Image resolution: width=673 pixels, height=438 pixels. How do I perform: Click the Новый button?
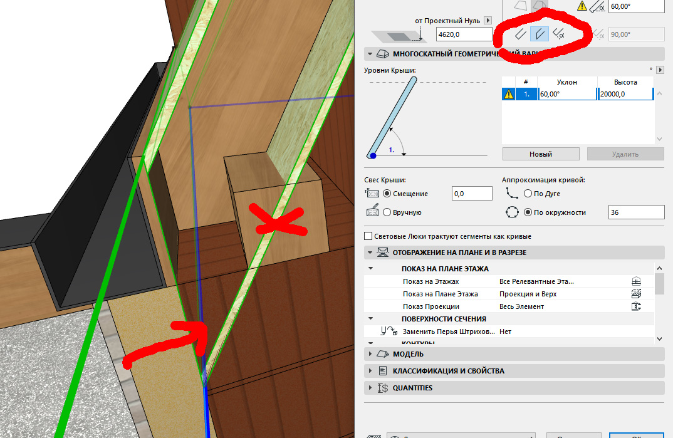[x=541, y=154]
